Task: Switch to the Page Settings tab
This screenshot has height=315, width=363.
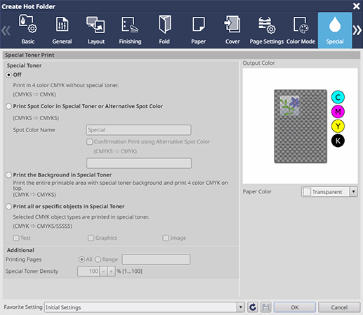Action: [267, 30]
